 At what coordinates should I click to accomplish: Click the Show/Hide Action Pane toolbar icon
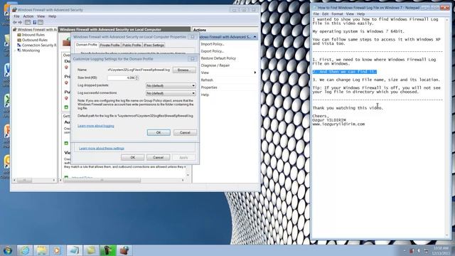coord(41,22)
